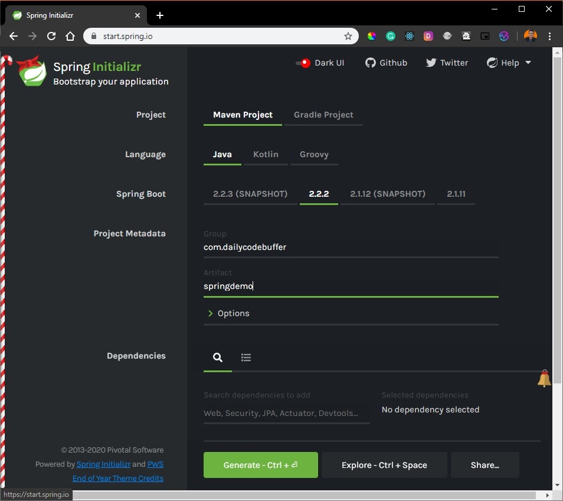
Task: Open the Help dropdown menu
Action: 509,63
